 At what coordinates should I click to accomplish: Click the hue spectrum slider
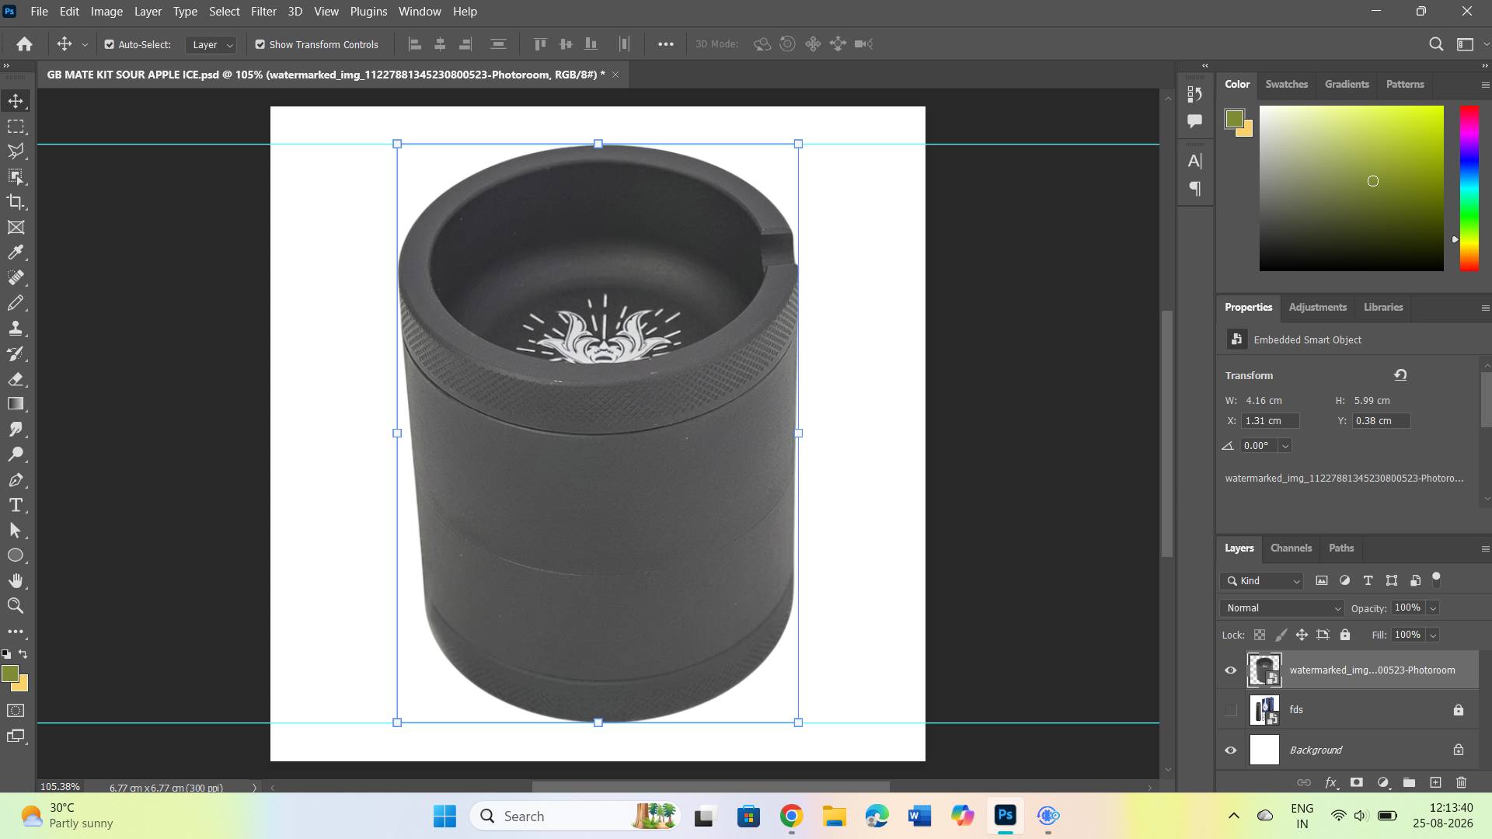click(x=1469, y=189)
